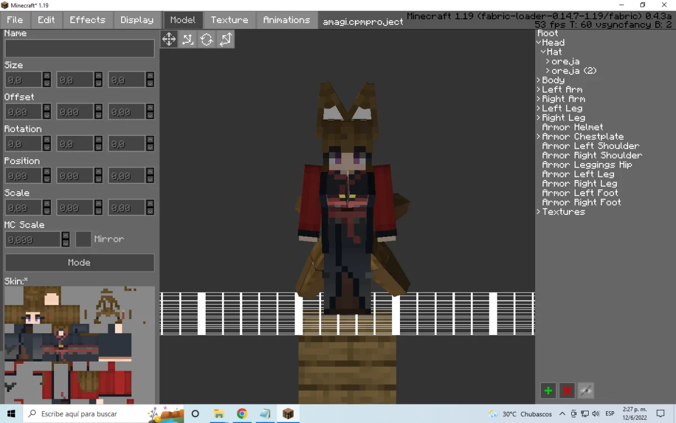Toggle the Mirror checkbox
Image resolution: width=676 pixels, height=423 pixels.
(83, 239)
